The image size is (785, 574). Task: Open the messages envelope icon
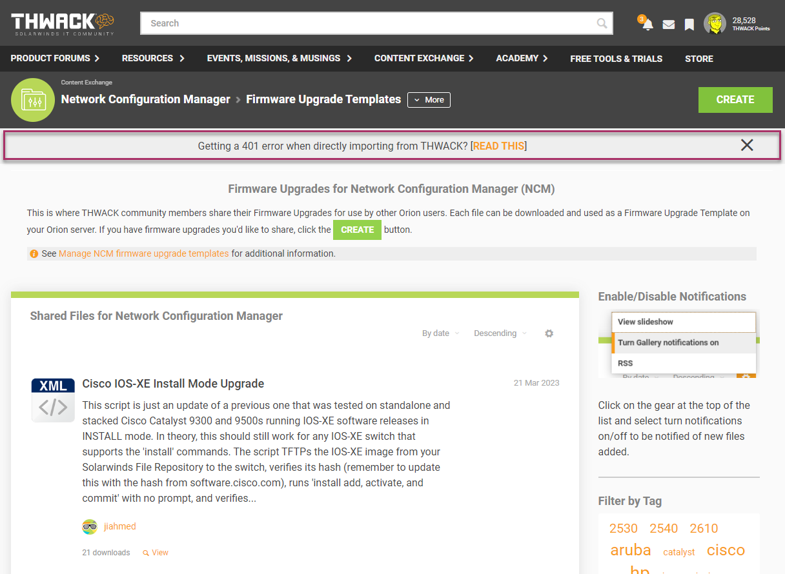[x=669, y=25]
